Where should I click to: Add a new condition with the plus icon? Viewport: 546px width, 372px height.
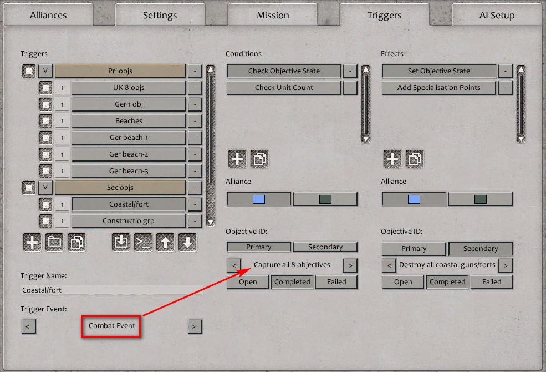click(237, 158)
